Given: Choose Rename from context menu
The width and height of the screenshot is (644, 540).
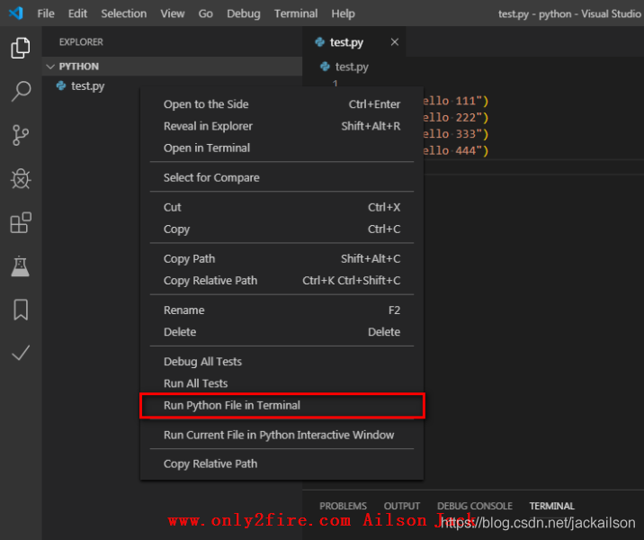Looking at the screenshot, I should coord(282,310).
